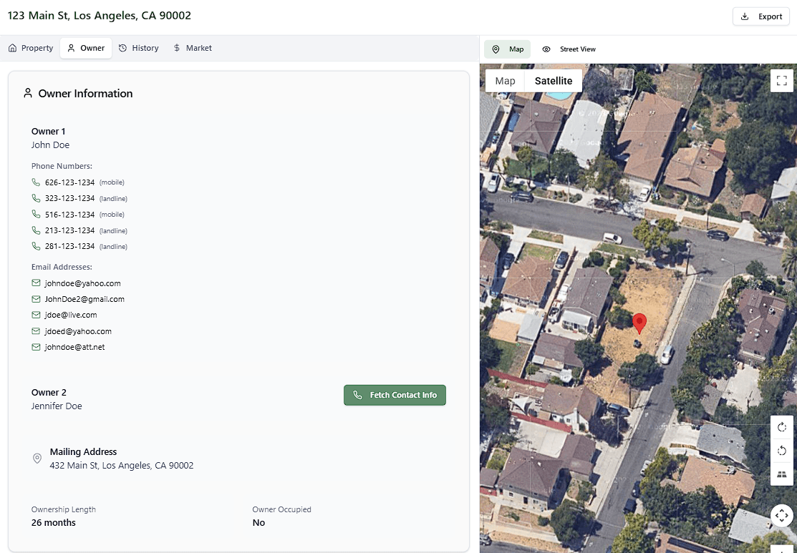Click the phone icon beside 626-123-1234
797x553 pixels.
click(36, 182)
